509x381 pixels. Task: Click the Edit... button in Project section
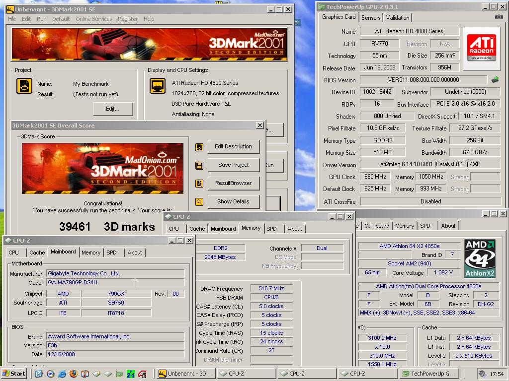click(x=113, y=109)
